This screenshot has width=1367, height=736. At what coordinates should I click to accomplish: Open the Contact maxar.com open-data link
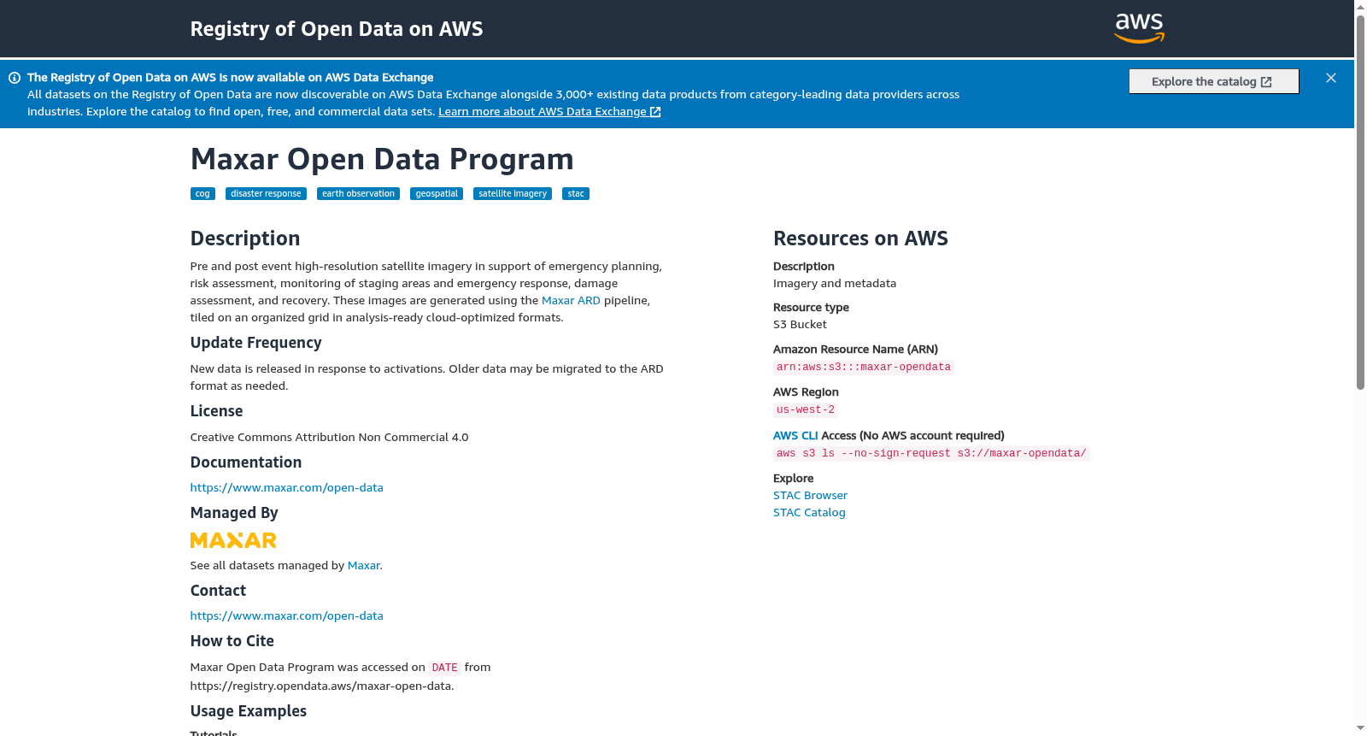click(287, 616)
